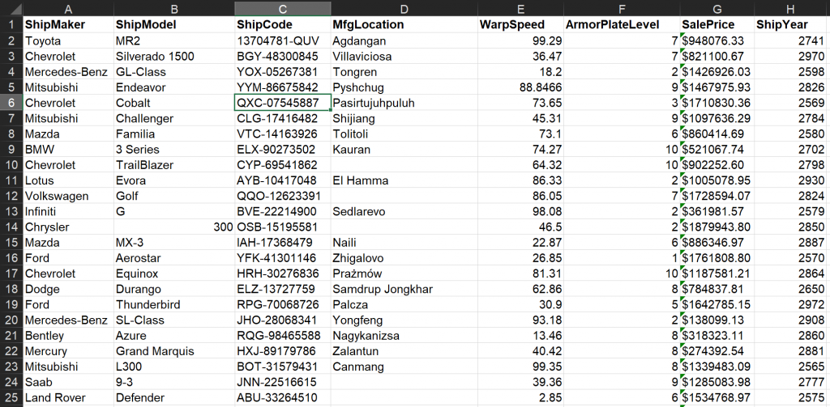Select WarpSpeed value 88.8466
This screenshot has width=830, height=407.
(x=521, y=87)
